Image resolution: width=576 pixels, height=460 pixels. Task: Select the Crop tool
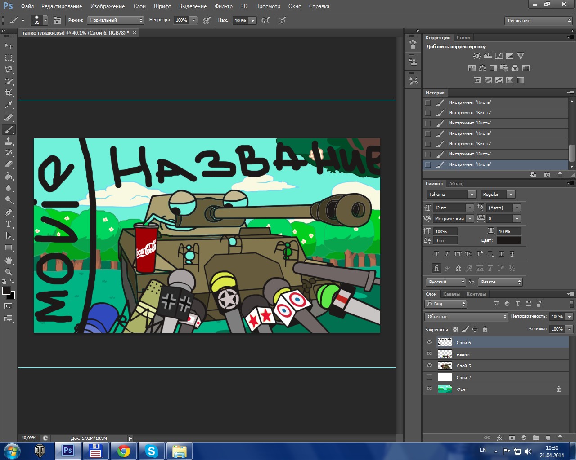coord(9,93)
